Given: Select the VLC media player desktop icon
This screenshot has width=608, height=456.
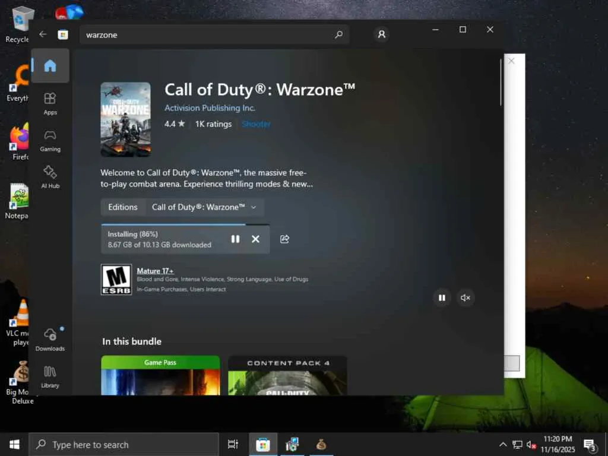Looking at the screenshot, I should click(18, 322).
